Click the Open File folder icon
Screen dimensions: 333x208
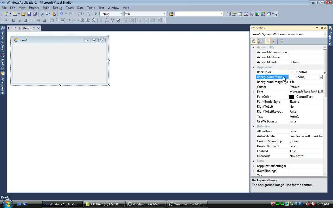coord(23,14)
